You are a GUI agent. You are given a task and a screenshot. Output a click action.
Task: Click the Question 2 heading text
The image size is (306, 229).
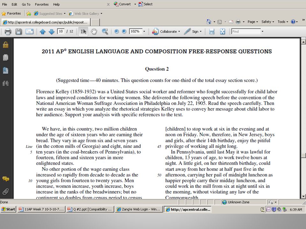157,69
